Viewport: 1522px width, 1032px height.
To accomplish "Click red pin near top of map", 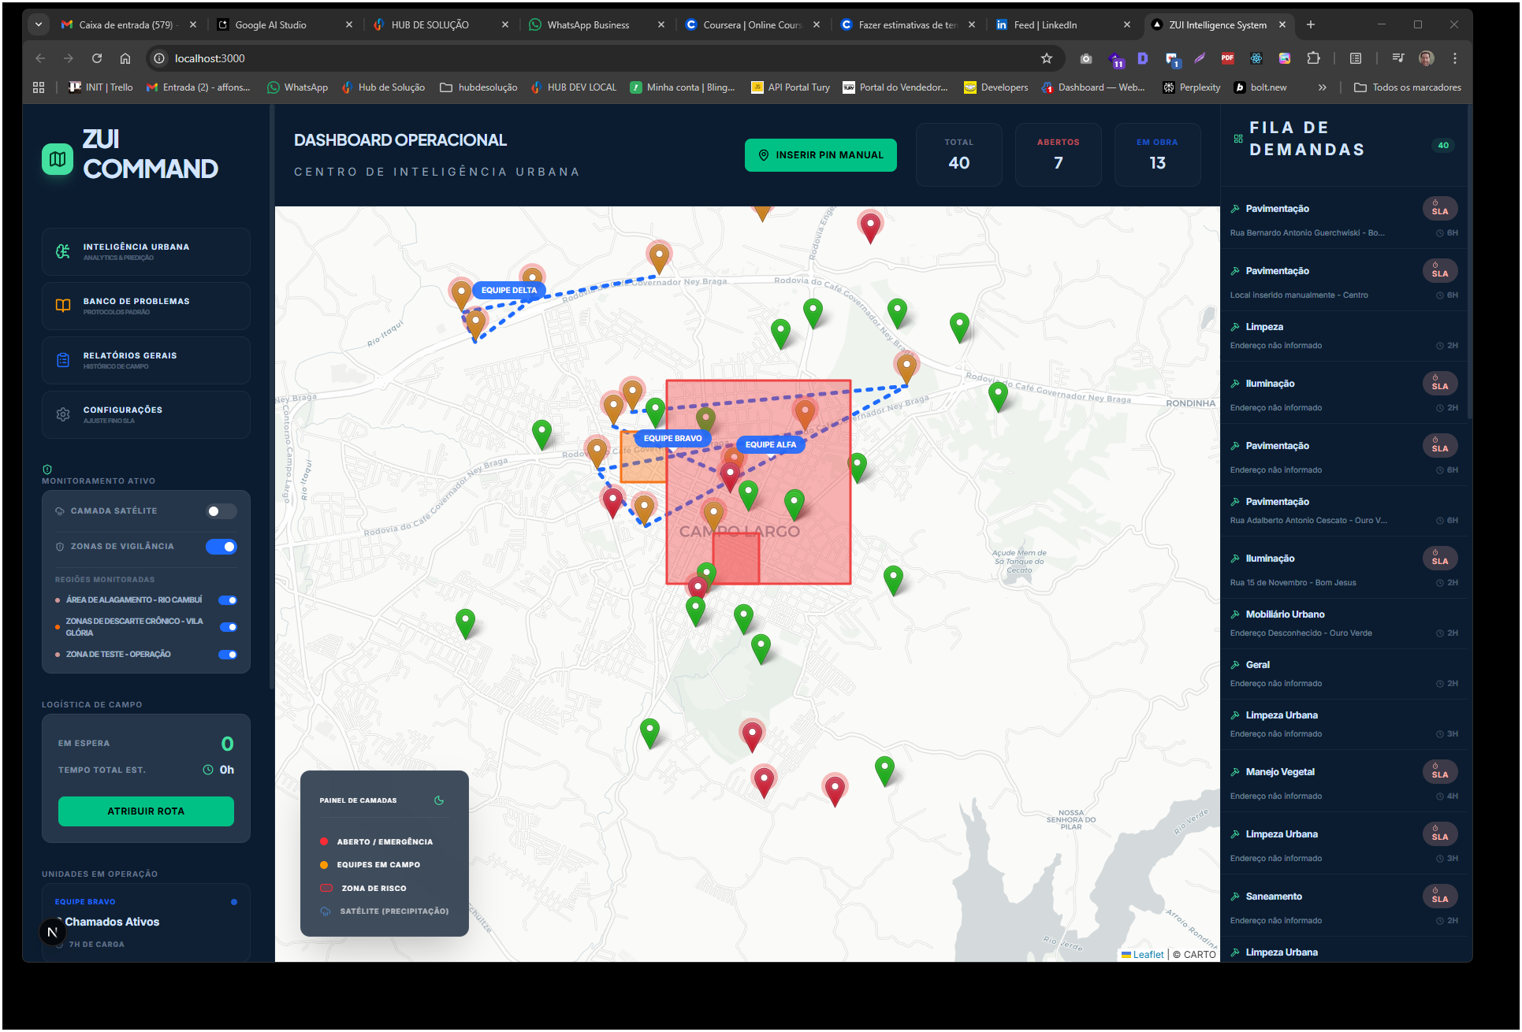I will tap(870, 227).
